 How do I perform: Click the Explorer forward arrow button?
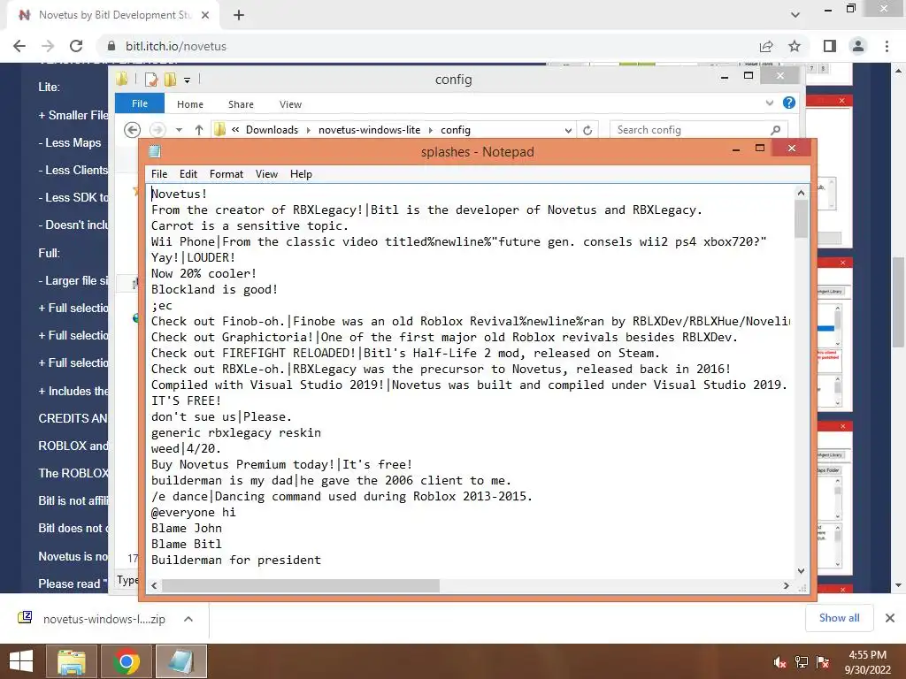click(x=157, y=130)
